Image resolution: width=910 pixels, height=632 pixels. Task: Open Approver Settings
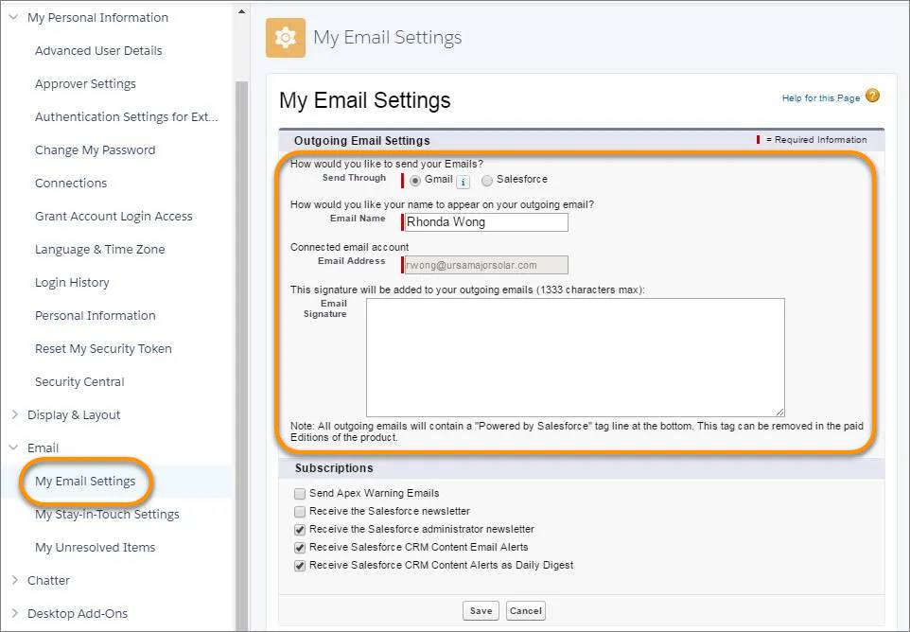tap(85, 83)
